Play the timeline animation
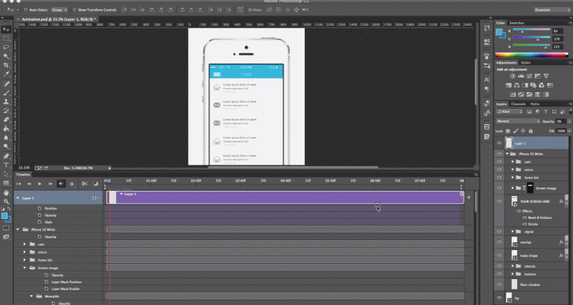The height and width of the screenshot is (305, 573). [x=40, y=184]
